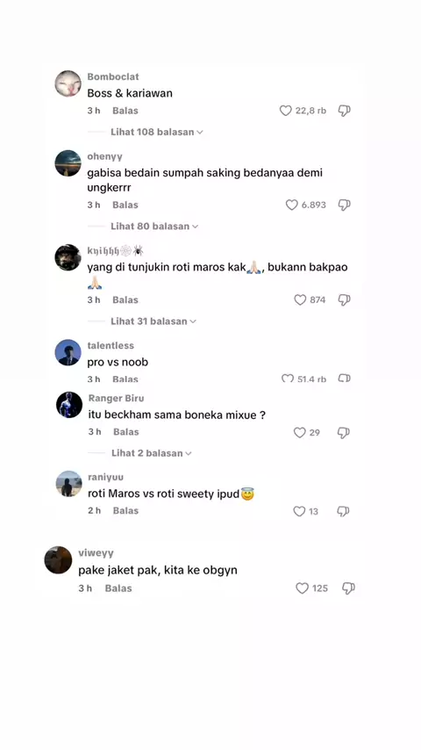Like Ranger Biru's beckham comment
Image resolution: width=421 pixels, height=750 pixels.
[299, 432]
